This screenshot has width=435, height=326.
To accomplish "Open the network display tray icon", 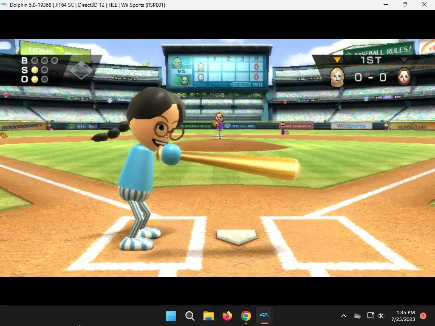I will pos(370,316).
